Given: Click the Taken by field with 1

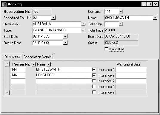Looking at the screenshot, I should coord(112,24).
